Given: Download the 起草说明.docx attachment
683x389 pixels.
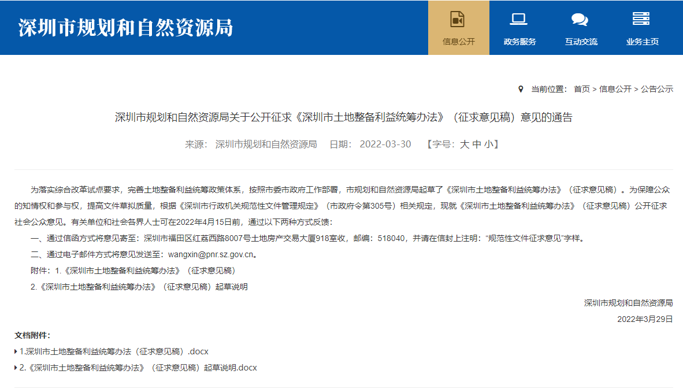Looking at the screenshot, I should click(x=138, y=368).
